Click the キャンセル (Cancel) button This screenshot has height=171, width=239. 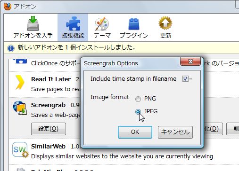[175, 132]
